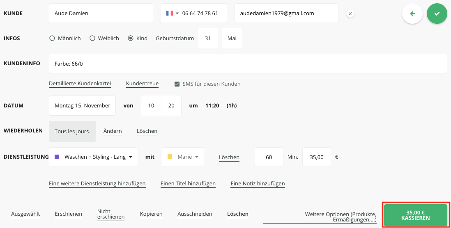Select the Weiblich radio button
Image resolution: width=451 pixels, height=228 pixels.
tap(92, 38)
